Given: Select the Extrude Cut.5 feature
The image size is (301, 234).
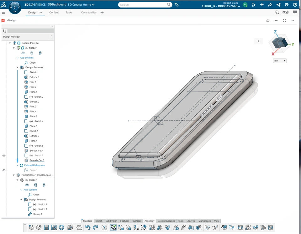Looking at the screenshot, I should pyautogui.click(x=37, y=160).
